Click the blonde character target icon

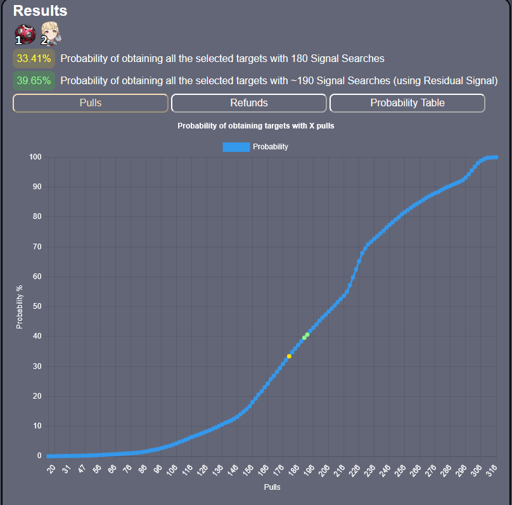point(51,34)
